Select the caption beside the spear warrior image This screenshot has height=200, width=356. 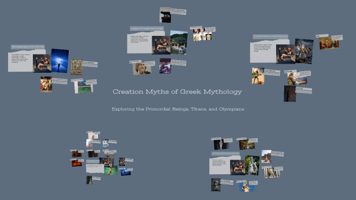pyautogui.click(x=272, y=72)
